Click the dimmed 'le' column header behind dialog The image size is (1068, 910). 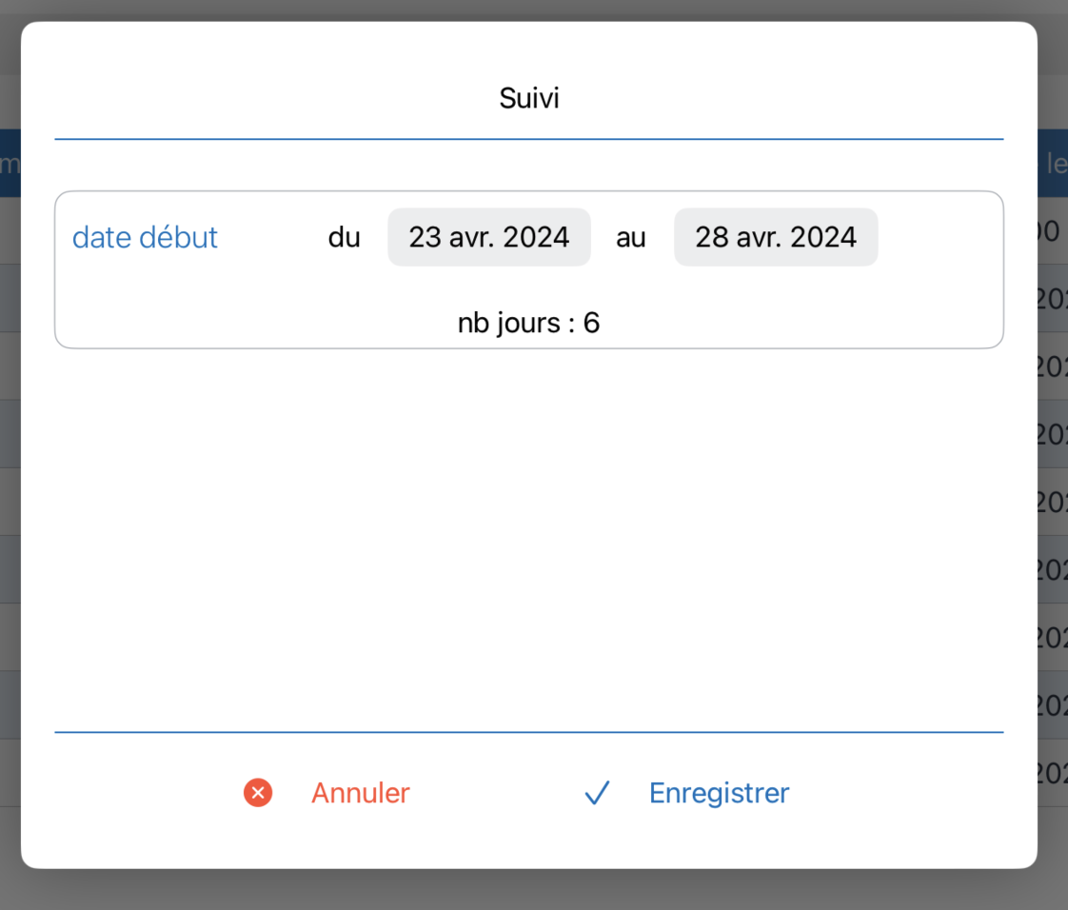pyautogui.click(x=1055, y=164)
